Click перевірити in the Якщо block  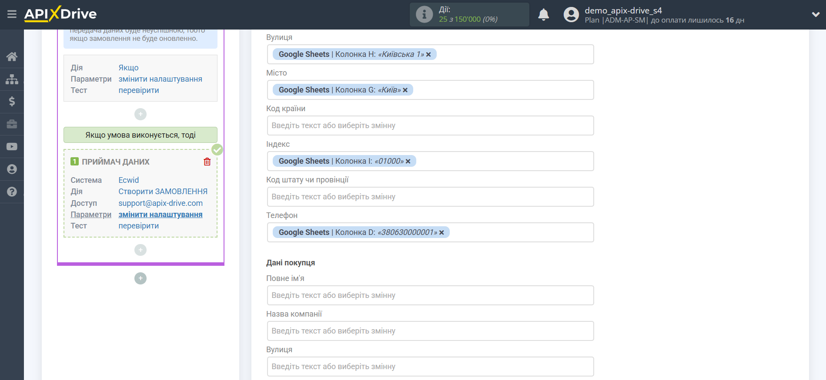click(139, 90)
